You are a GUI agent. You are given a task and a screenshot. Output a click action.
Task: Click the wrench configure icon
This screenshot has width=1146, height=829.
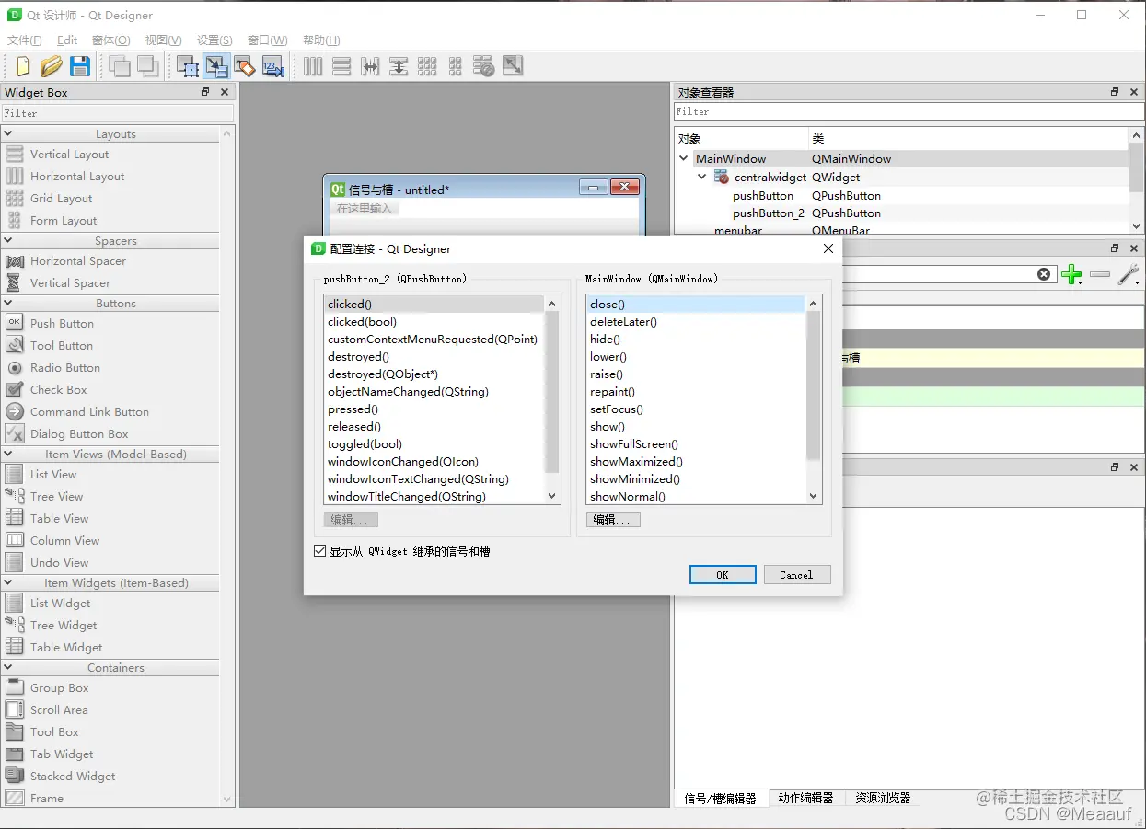coord(1129,274)
